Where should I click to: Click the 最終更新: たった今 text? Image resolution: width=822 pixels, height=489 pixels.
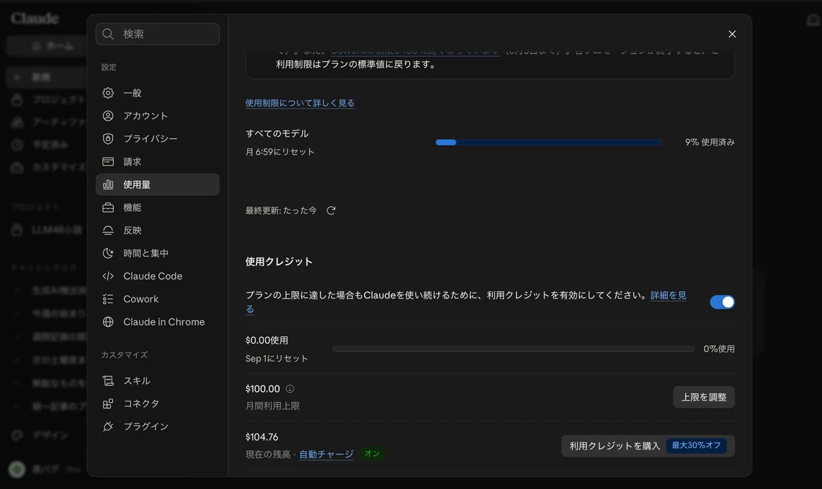281,210
